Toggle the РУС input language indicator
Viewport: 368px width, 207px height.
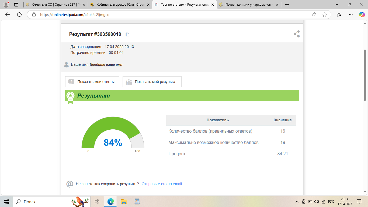(x=331, y=202)
